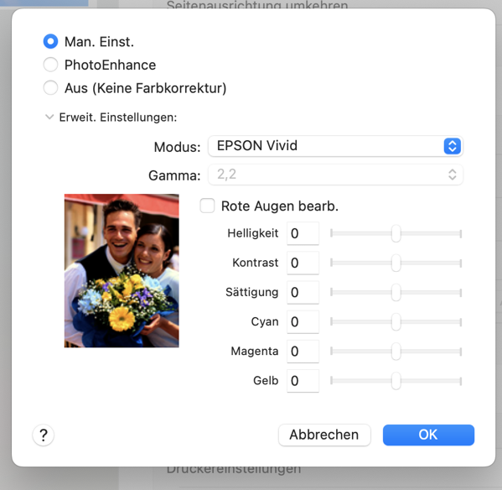Click the Cyan value field
Screen dimensions: 502x490
(x=303, y=321)
